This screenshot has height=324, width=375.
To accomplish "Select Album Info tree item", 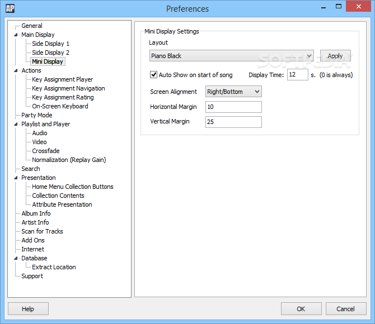I will 36,213.
